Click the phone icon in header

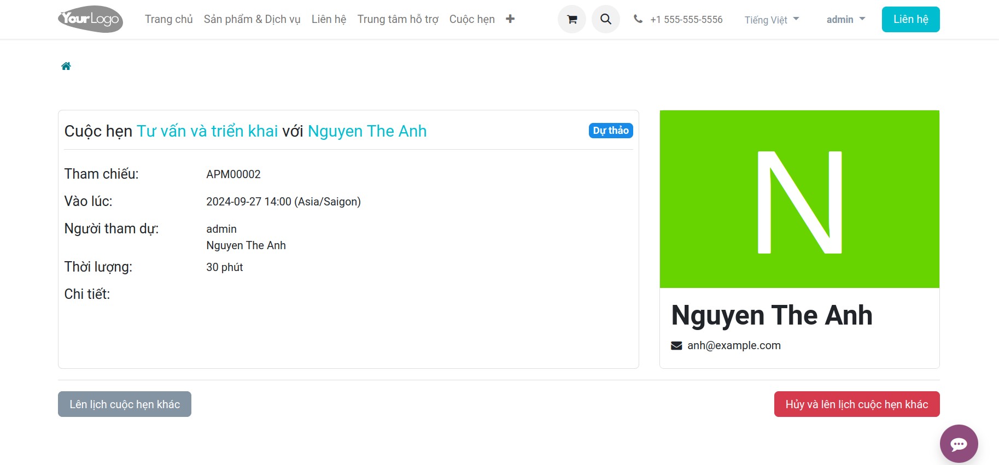pyautogui.click(x=638, y=19)
